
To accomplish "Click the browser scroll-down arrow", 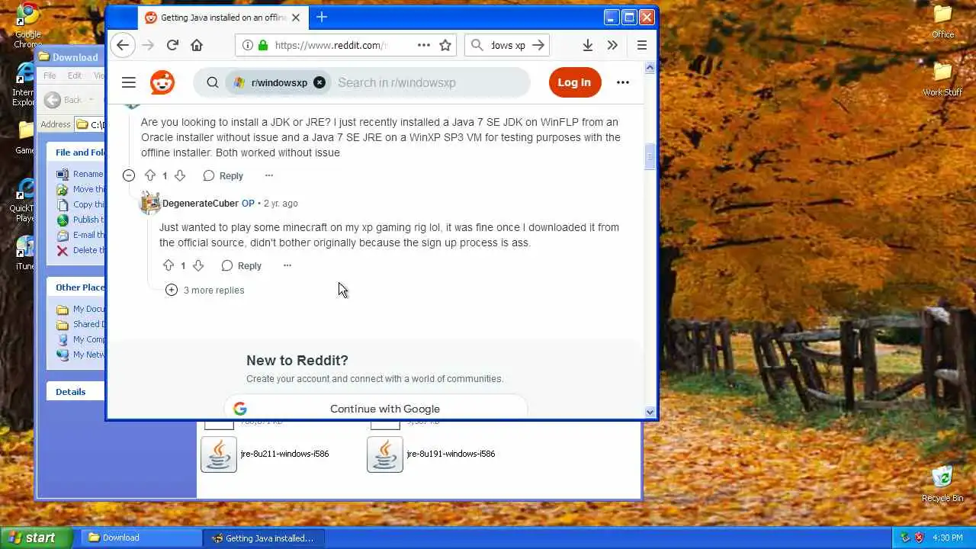I will (x=650, y=412).
